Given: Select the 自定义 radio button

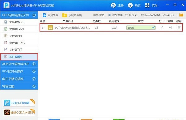Looking at the screenshot, I should click(126, 15).
